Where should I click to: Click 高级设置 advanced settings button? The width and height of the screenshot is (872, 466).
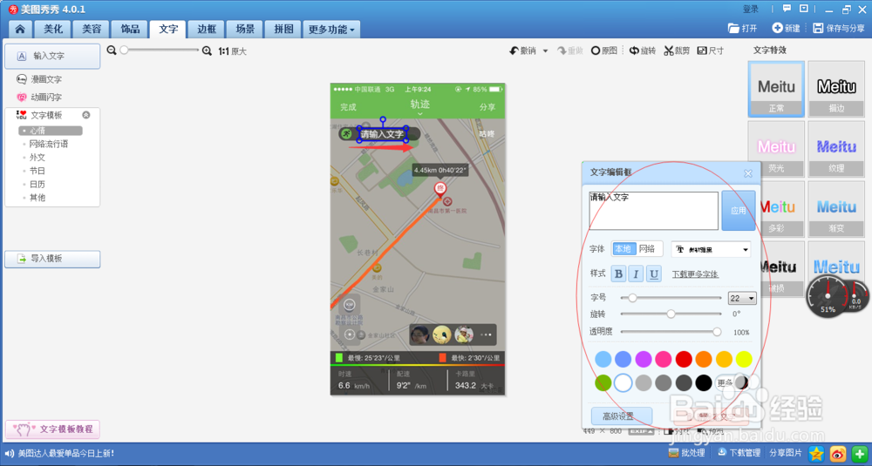coord(622,416)
